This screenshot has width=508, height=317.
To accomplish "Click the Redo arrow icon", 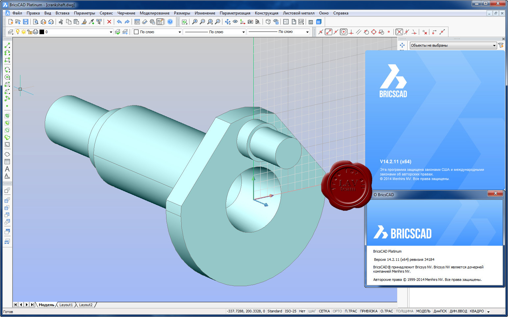I will pos(127,22).
